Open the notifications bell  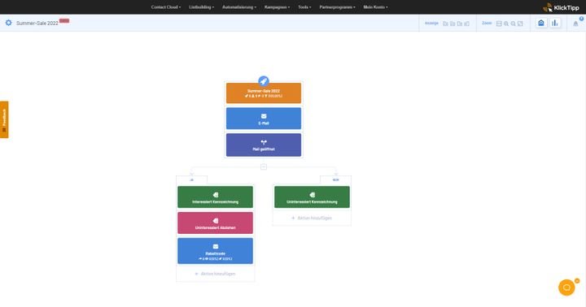(575, 24)
